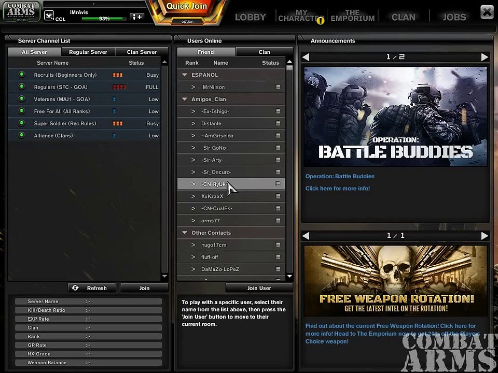The height and width of the screenshot is (373, 498).
Task: Click the Quick Join button
Action: (187, 6)
